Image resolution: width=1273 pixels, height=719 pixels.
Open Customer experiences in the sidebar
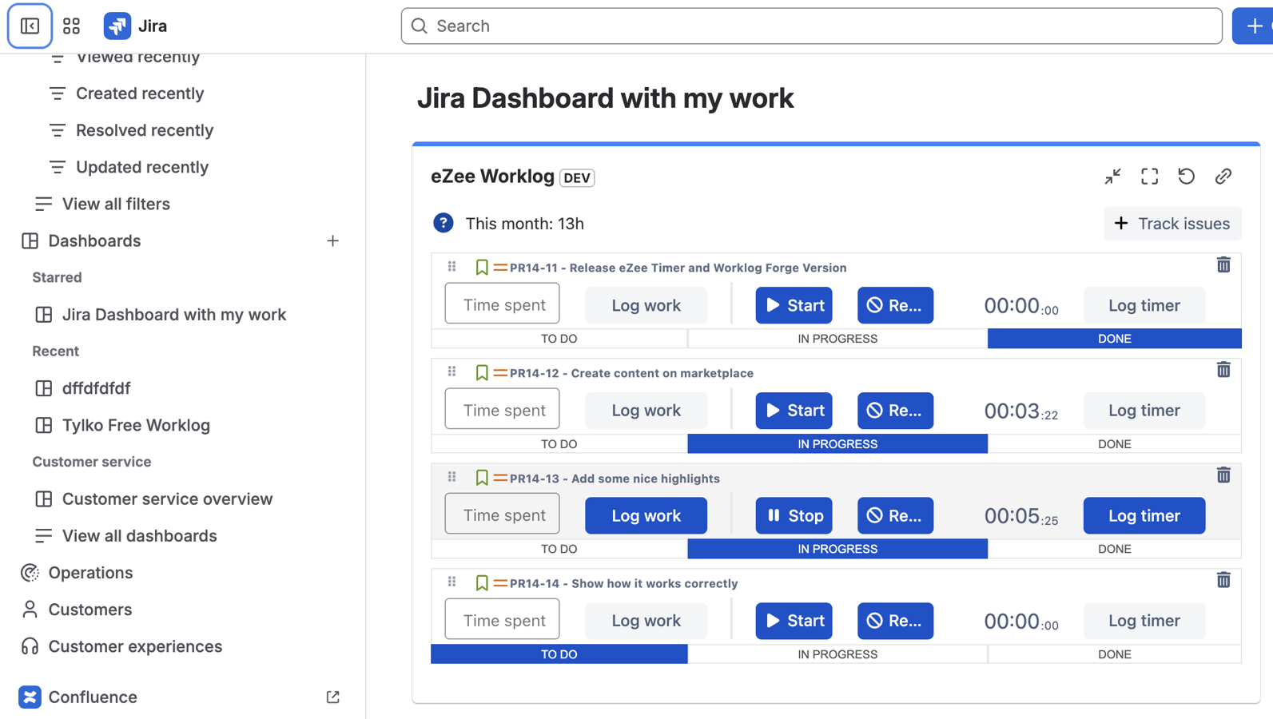(135, 646)
